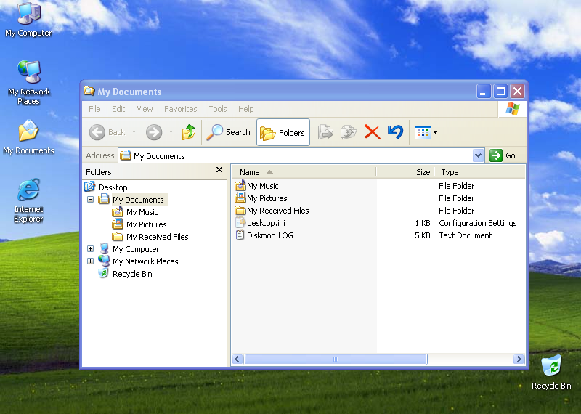This screenshot has width=581, height=414.
Task: Select My Computer desktop icon
Action: [28, 20]
